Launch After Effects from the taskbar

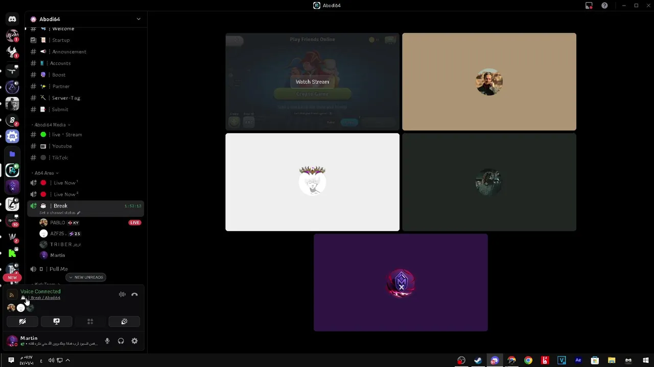[578, 360]
